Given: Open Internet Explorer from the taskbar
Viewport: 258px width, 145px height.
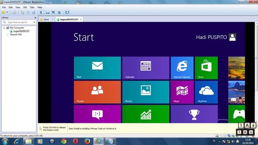Looking at the screenshot, I should click(17, 141).
